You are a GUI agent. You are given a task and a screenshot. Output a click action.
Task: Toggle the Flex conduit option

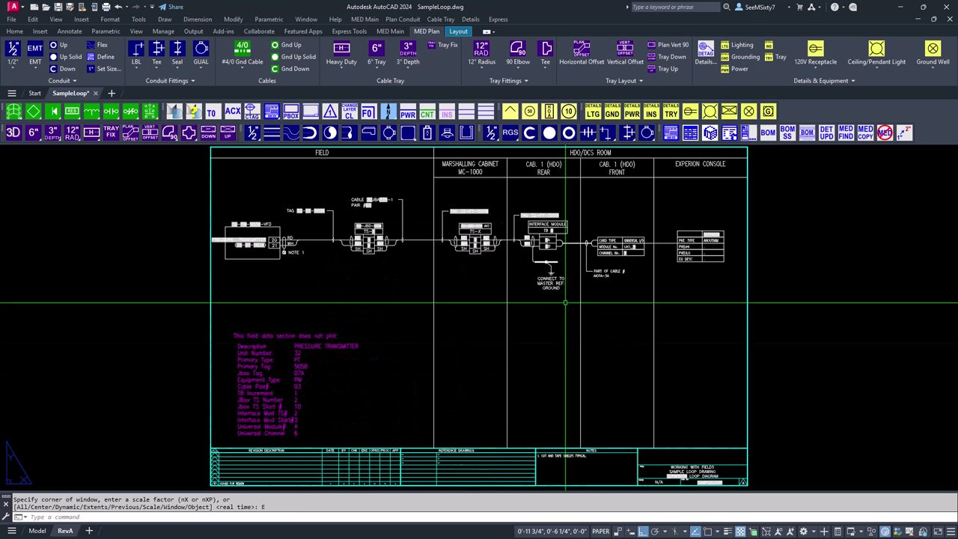97,45
